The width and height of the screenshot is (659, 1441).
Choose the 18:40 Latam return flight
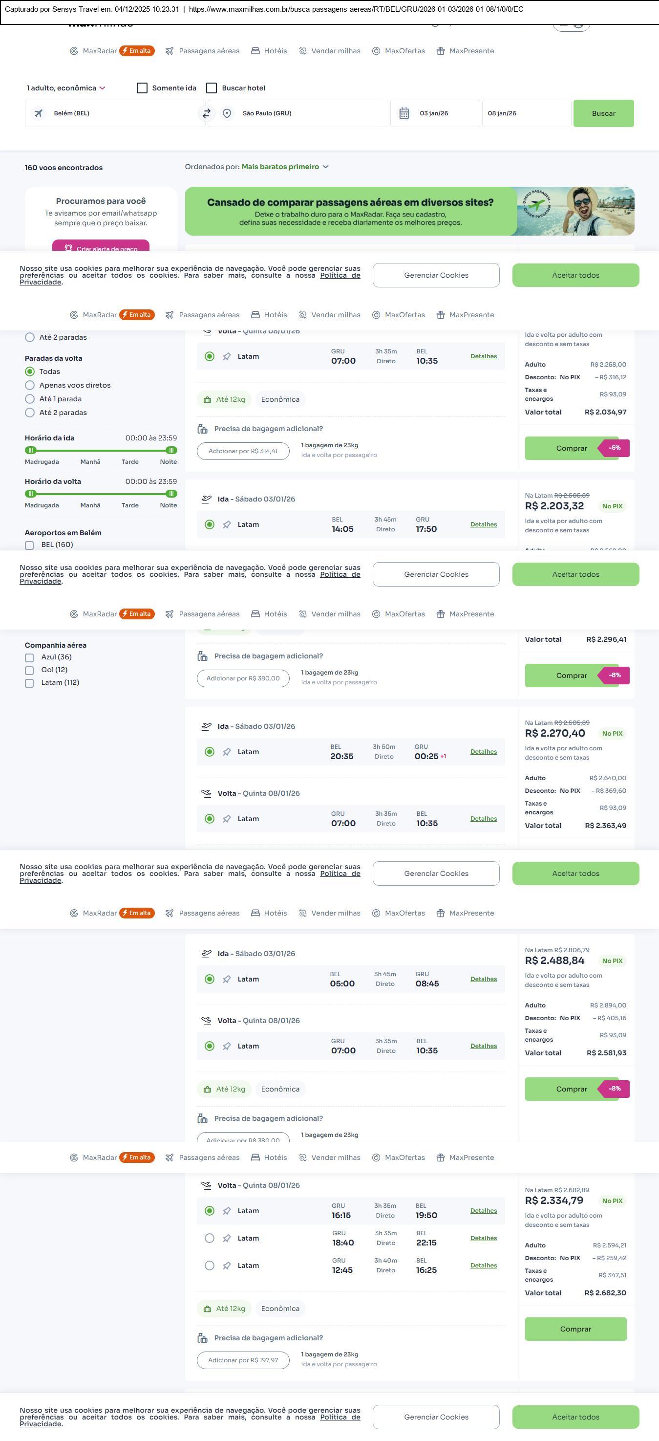(x=210, y=1238)
